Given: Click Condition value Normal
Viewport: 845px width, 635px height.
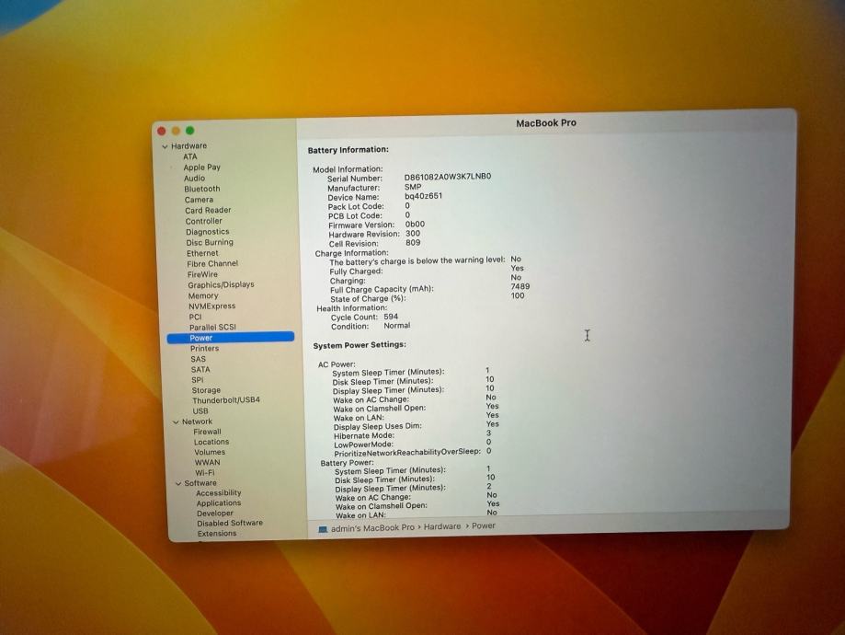Looking at the screenshot, I should click(x=397, y=326).
